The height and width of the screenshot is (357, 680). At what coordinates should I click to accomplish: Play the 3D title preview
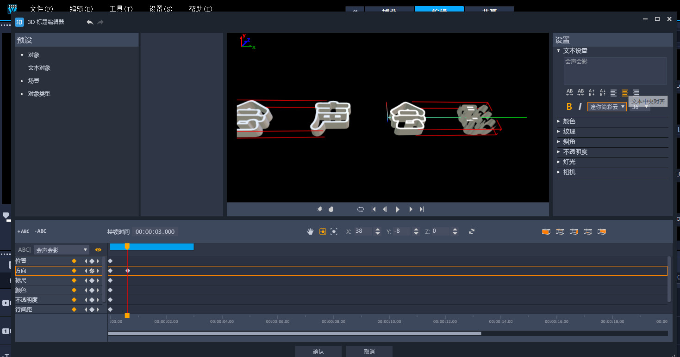(398, 209)
